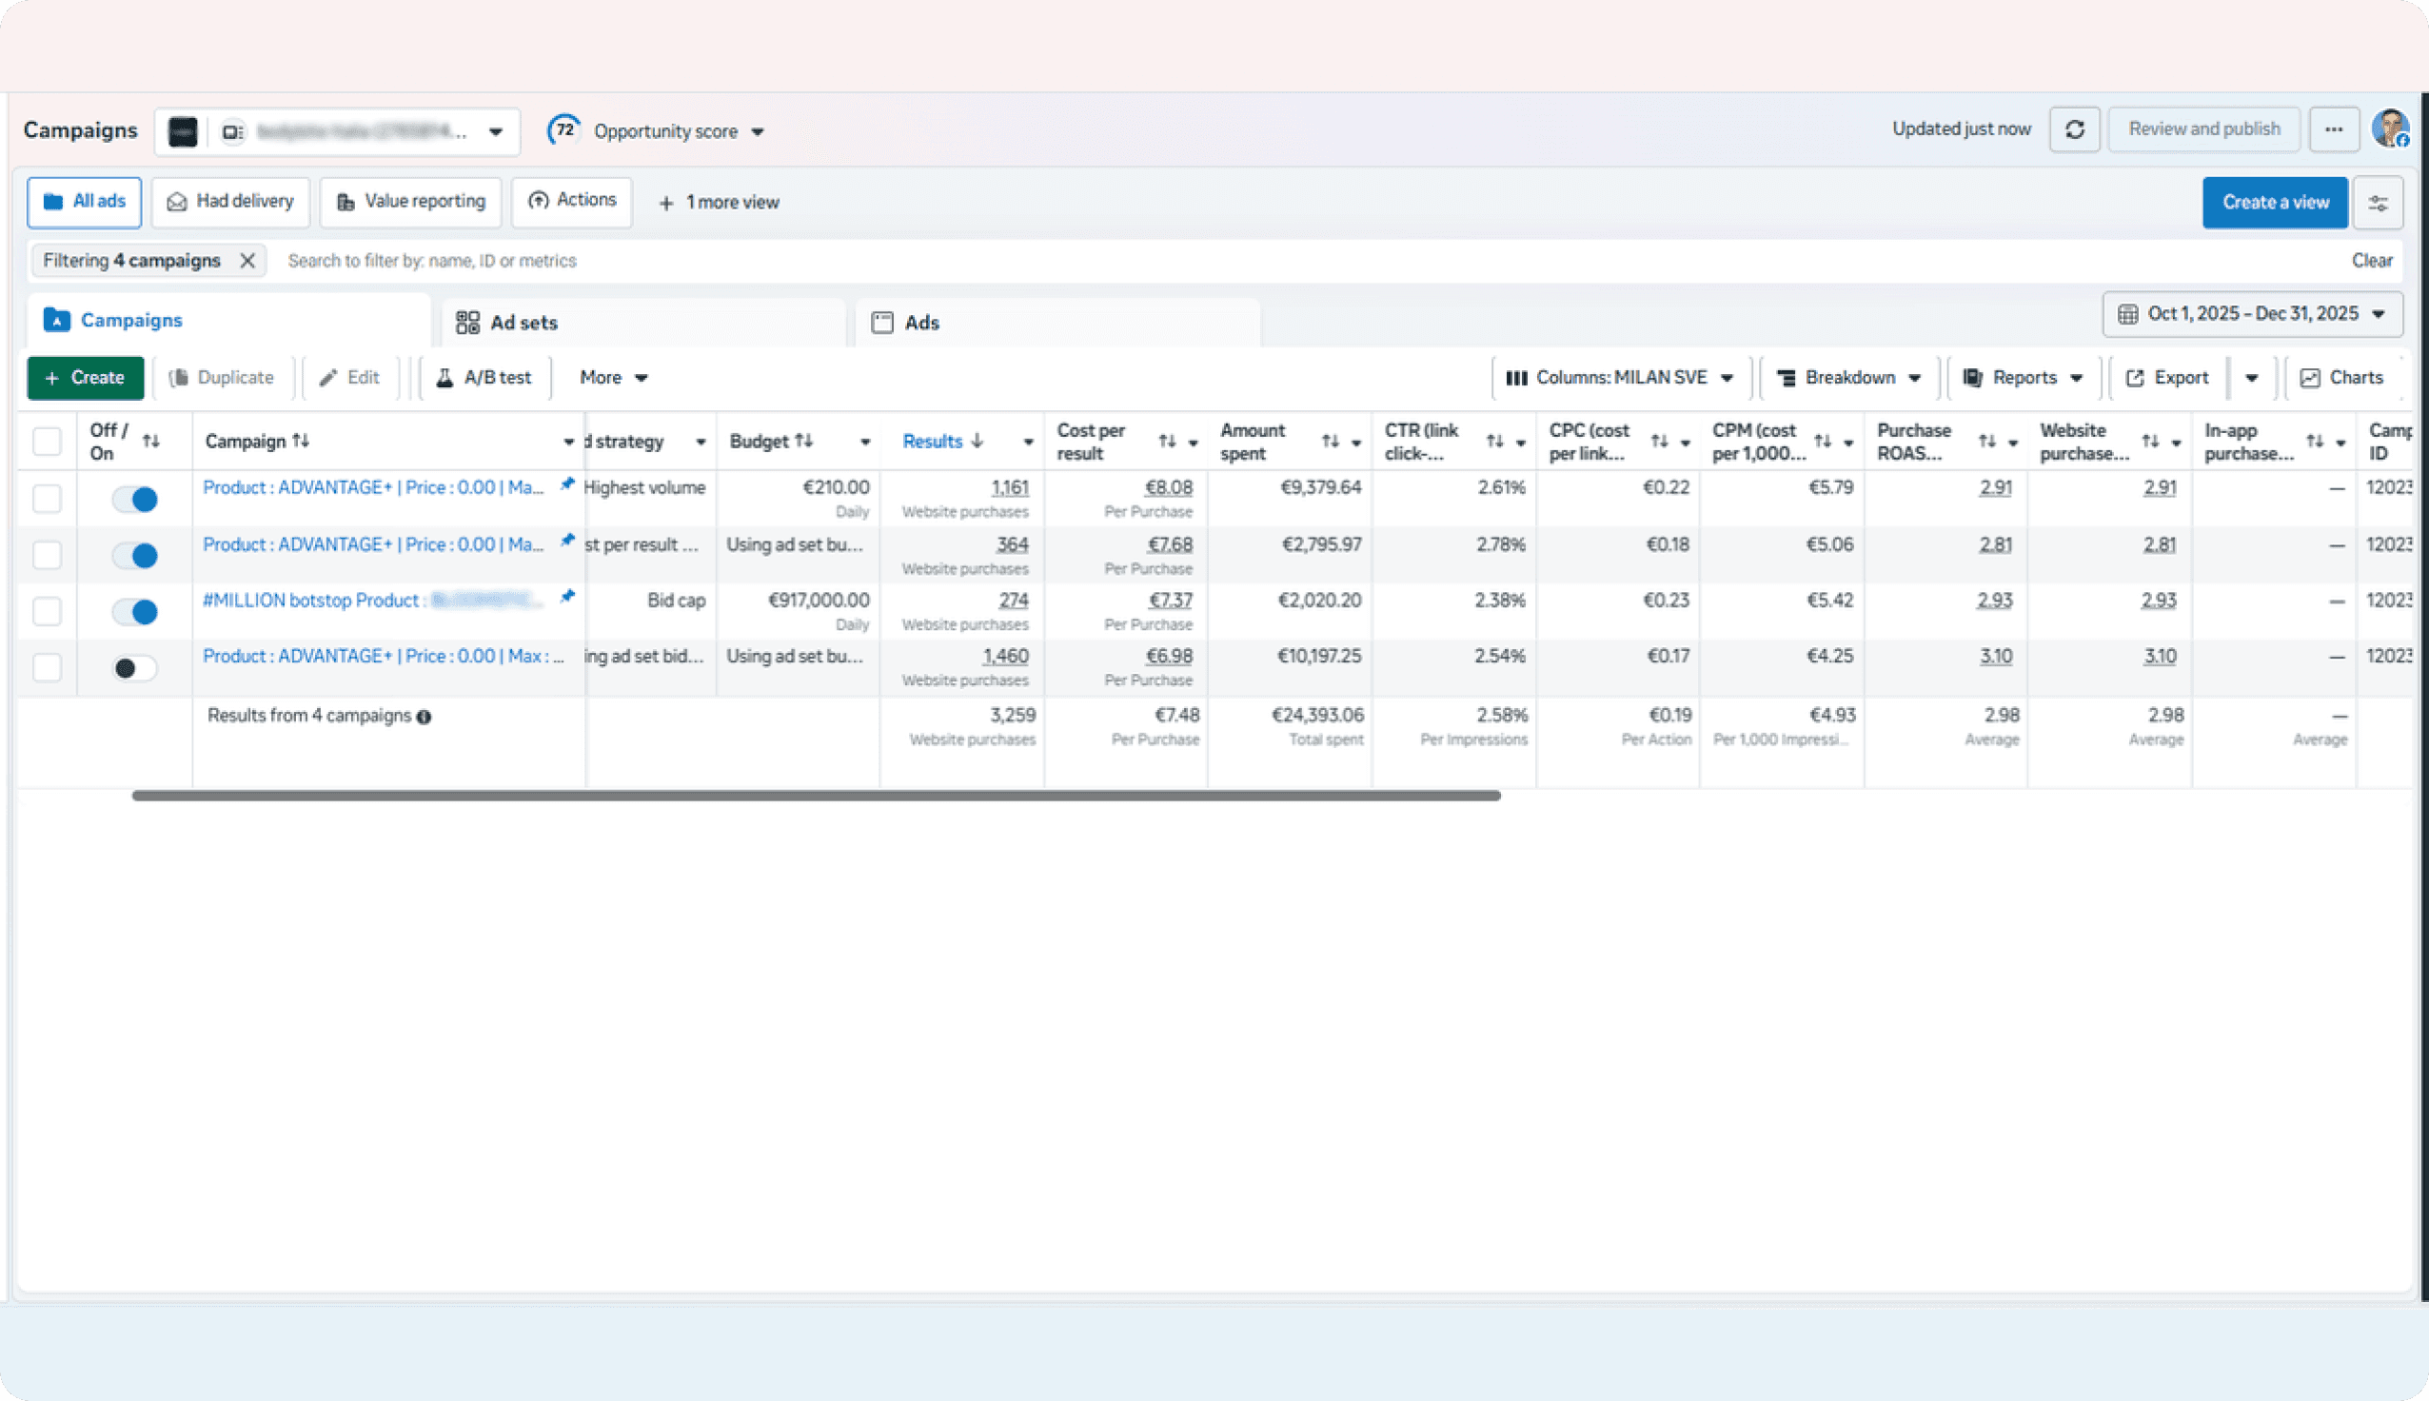Open the profile avatar menu
Image resolution: width=2429 pixels, height=1401 pixels.
[x=2391, y=128]
